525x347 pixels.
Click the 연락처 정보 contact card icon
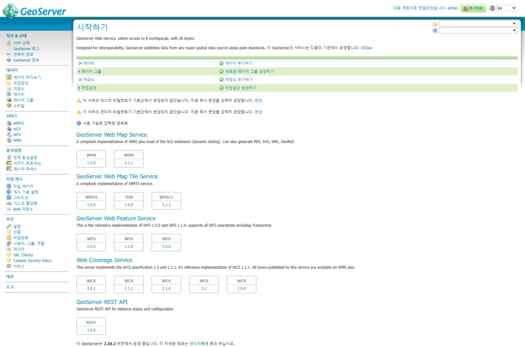9,54
